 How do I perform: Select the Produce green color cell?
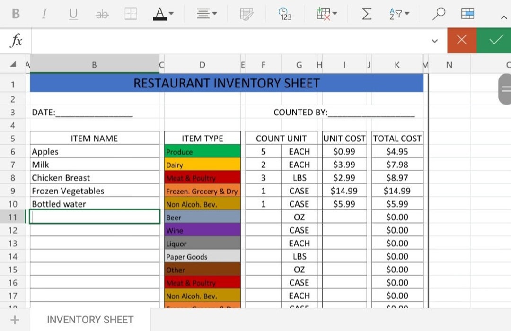tap(202, 151)
